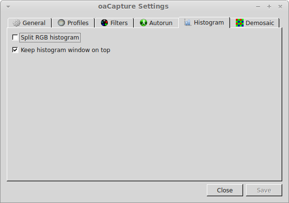Open the Profiles tab label

pyautogui.click(x=78, y=23)
